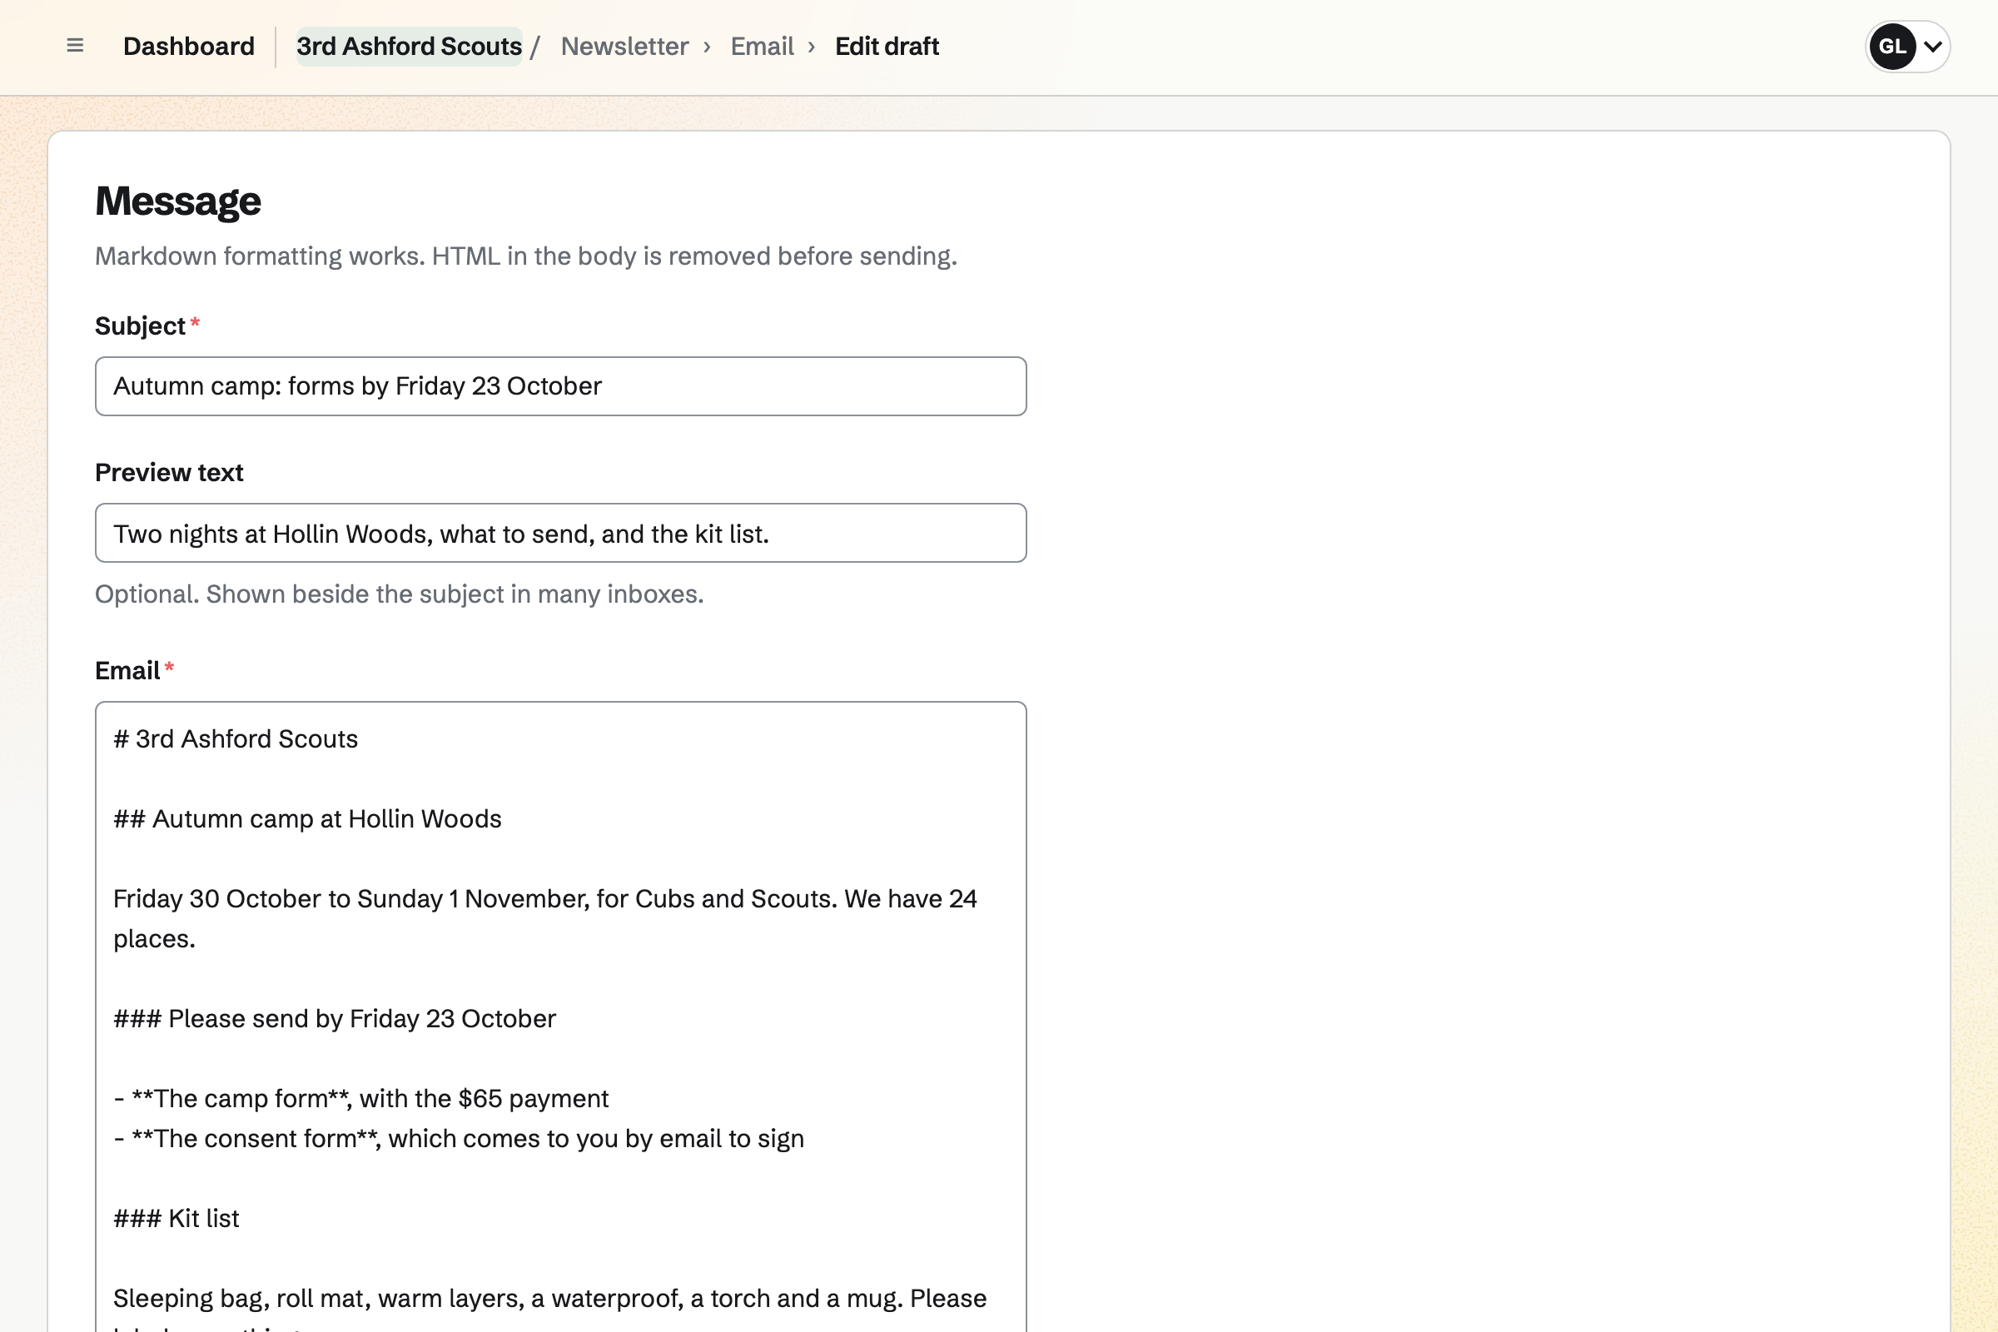Click the camp form $65 payment line
The height and width of the screenshot is (1332, 1998).
[361, 1099]
